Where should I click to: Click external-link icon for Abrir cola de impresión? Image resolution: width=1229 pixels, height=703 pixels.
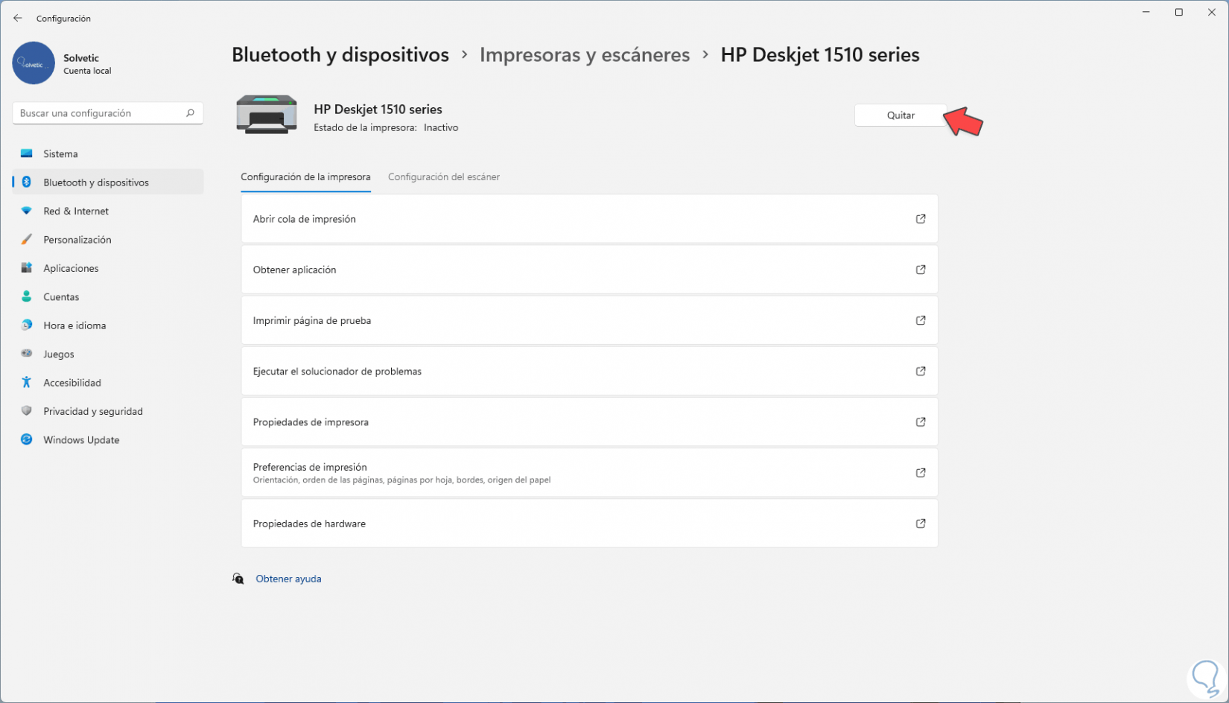point(921,219)
